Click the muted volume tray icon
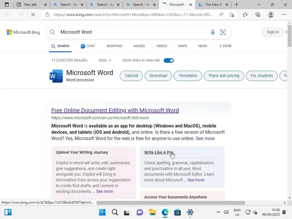The width and height of the screenshot is (292, 219). point(255,212)
